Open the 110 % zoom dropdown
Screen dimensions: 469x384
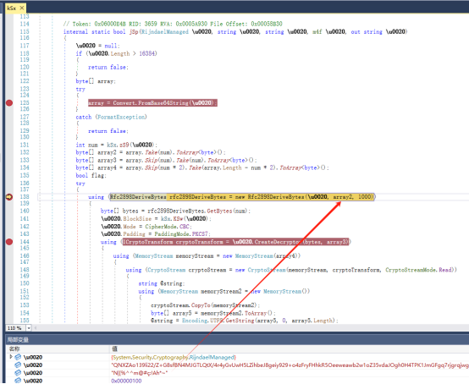[29, 328]
